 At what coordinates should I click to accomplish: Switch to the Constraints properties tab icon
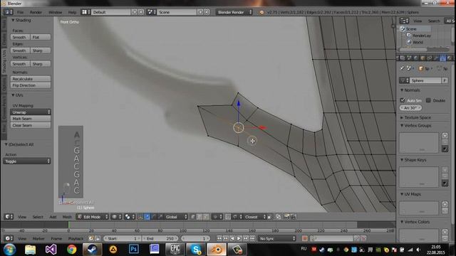pos(429,58)
